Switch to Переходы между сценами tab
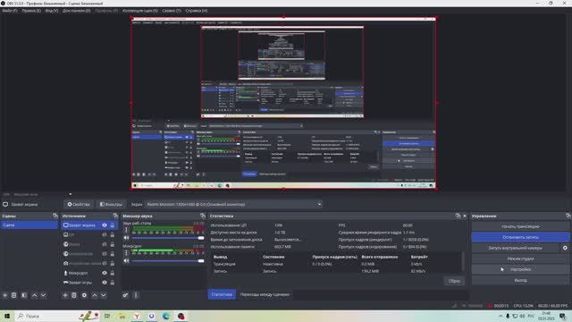 265,294
